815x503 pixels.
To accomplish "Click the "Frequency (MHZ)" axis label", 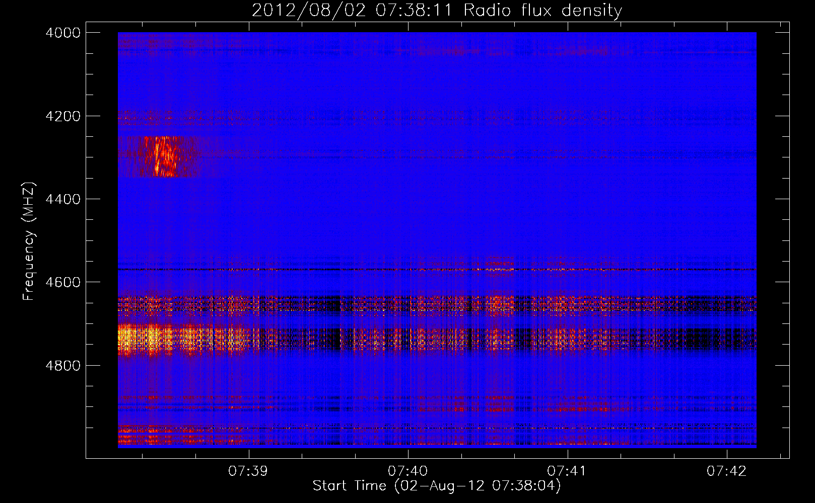I will (x=29, y=241).
